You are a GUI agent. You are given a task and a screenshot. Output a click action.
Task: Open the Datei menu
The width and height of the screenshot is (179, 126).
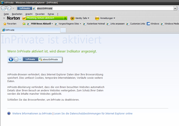point(6,14)
